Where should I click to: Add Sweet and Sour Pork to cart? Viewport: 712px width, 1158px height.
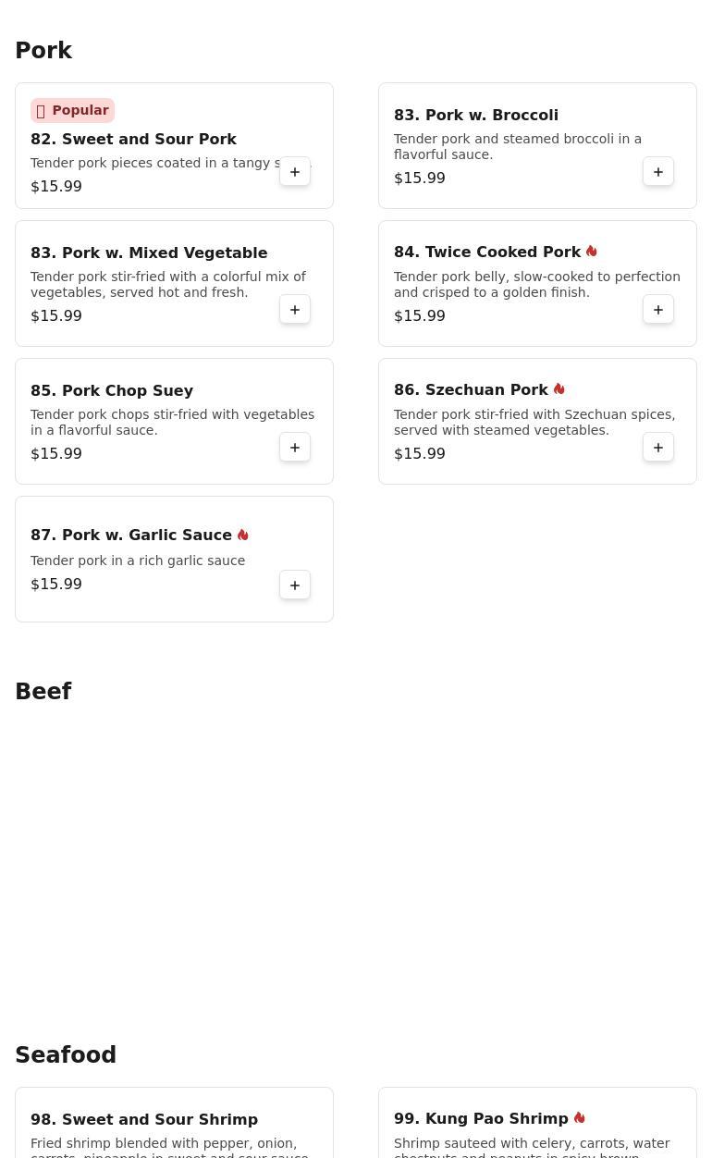[295, 172]
